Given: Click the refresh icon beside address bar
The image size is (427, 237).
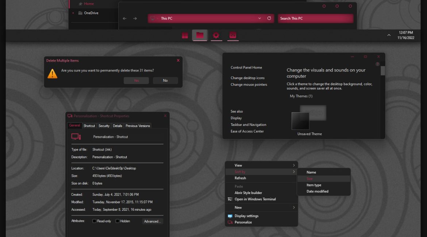Looking at the screenshot, I should click(269, 18).
